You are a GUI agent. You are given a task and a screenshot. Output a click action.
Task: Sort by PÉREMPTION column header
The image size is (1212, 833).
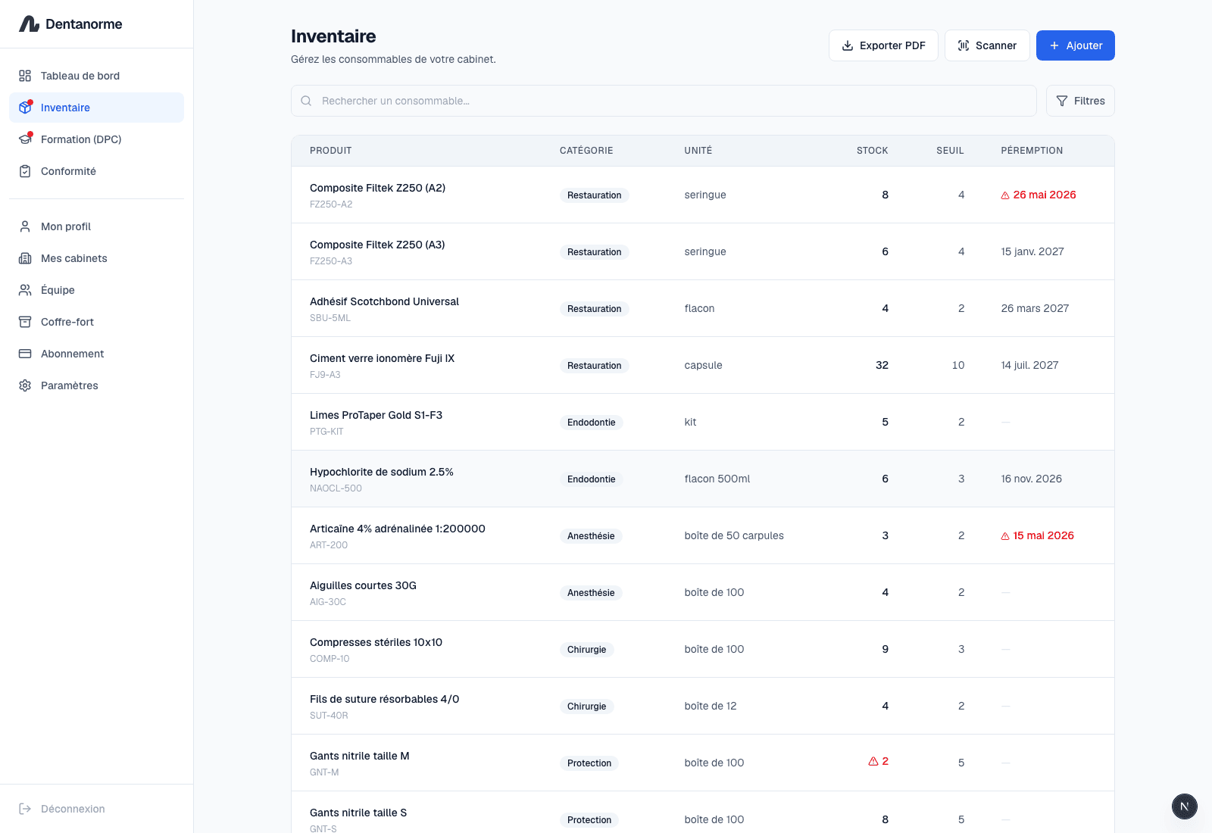[x=1032, y=151]
